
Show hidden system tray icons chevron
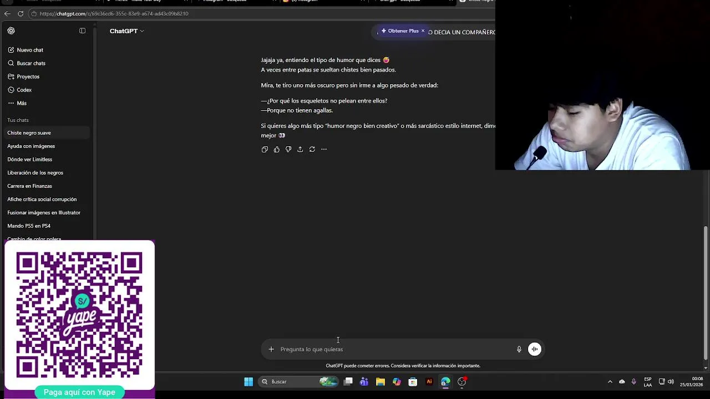pyautogui.click(x=610, y=382)
